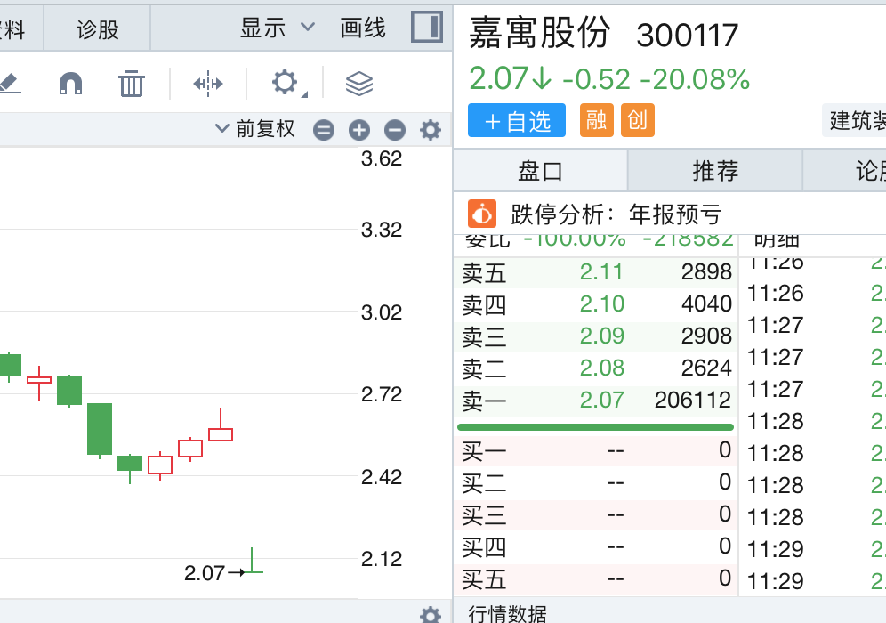Switch to the 推荐 tab

[x=715, y=171]
